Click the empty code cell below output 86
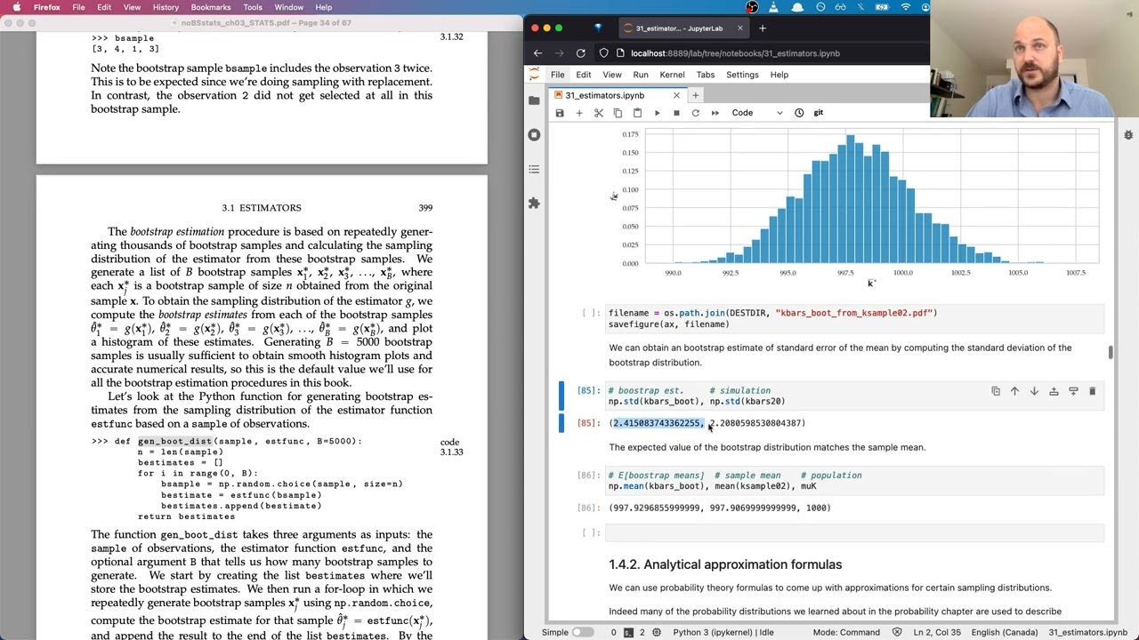 point(855,532)
